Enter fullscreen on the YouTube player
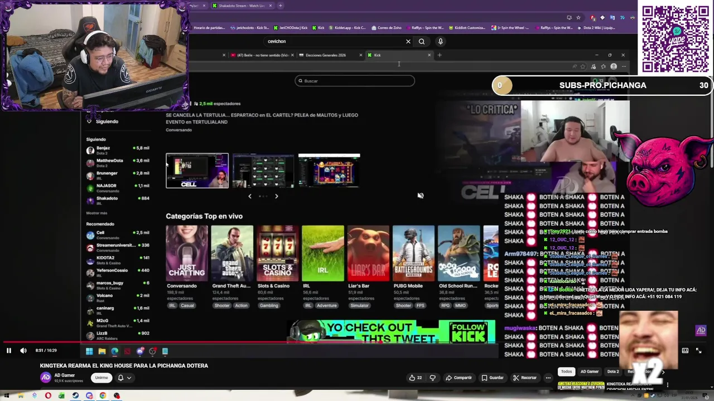714x401 pixels. click(x=698, y=350)
